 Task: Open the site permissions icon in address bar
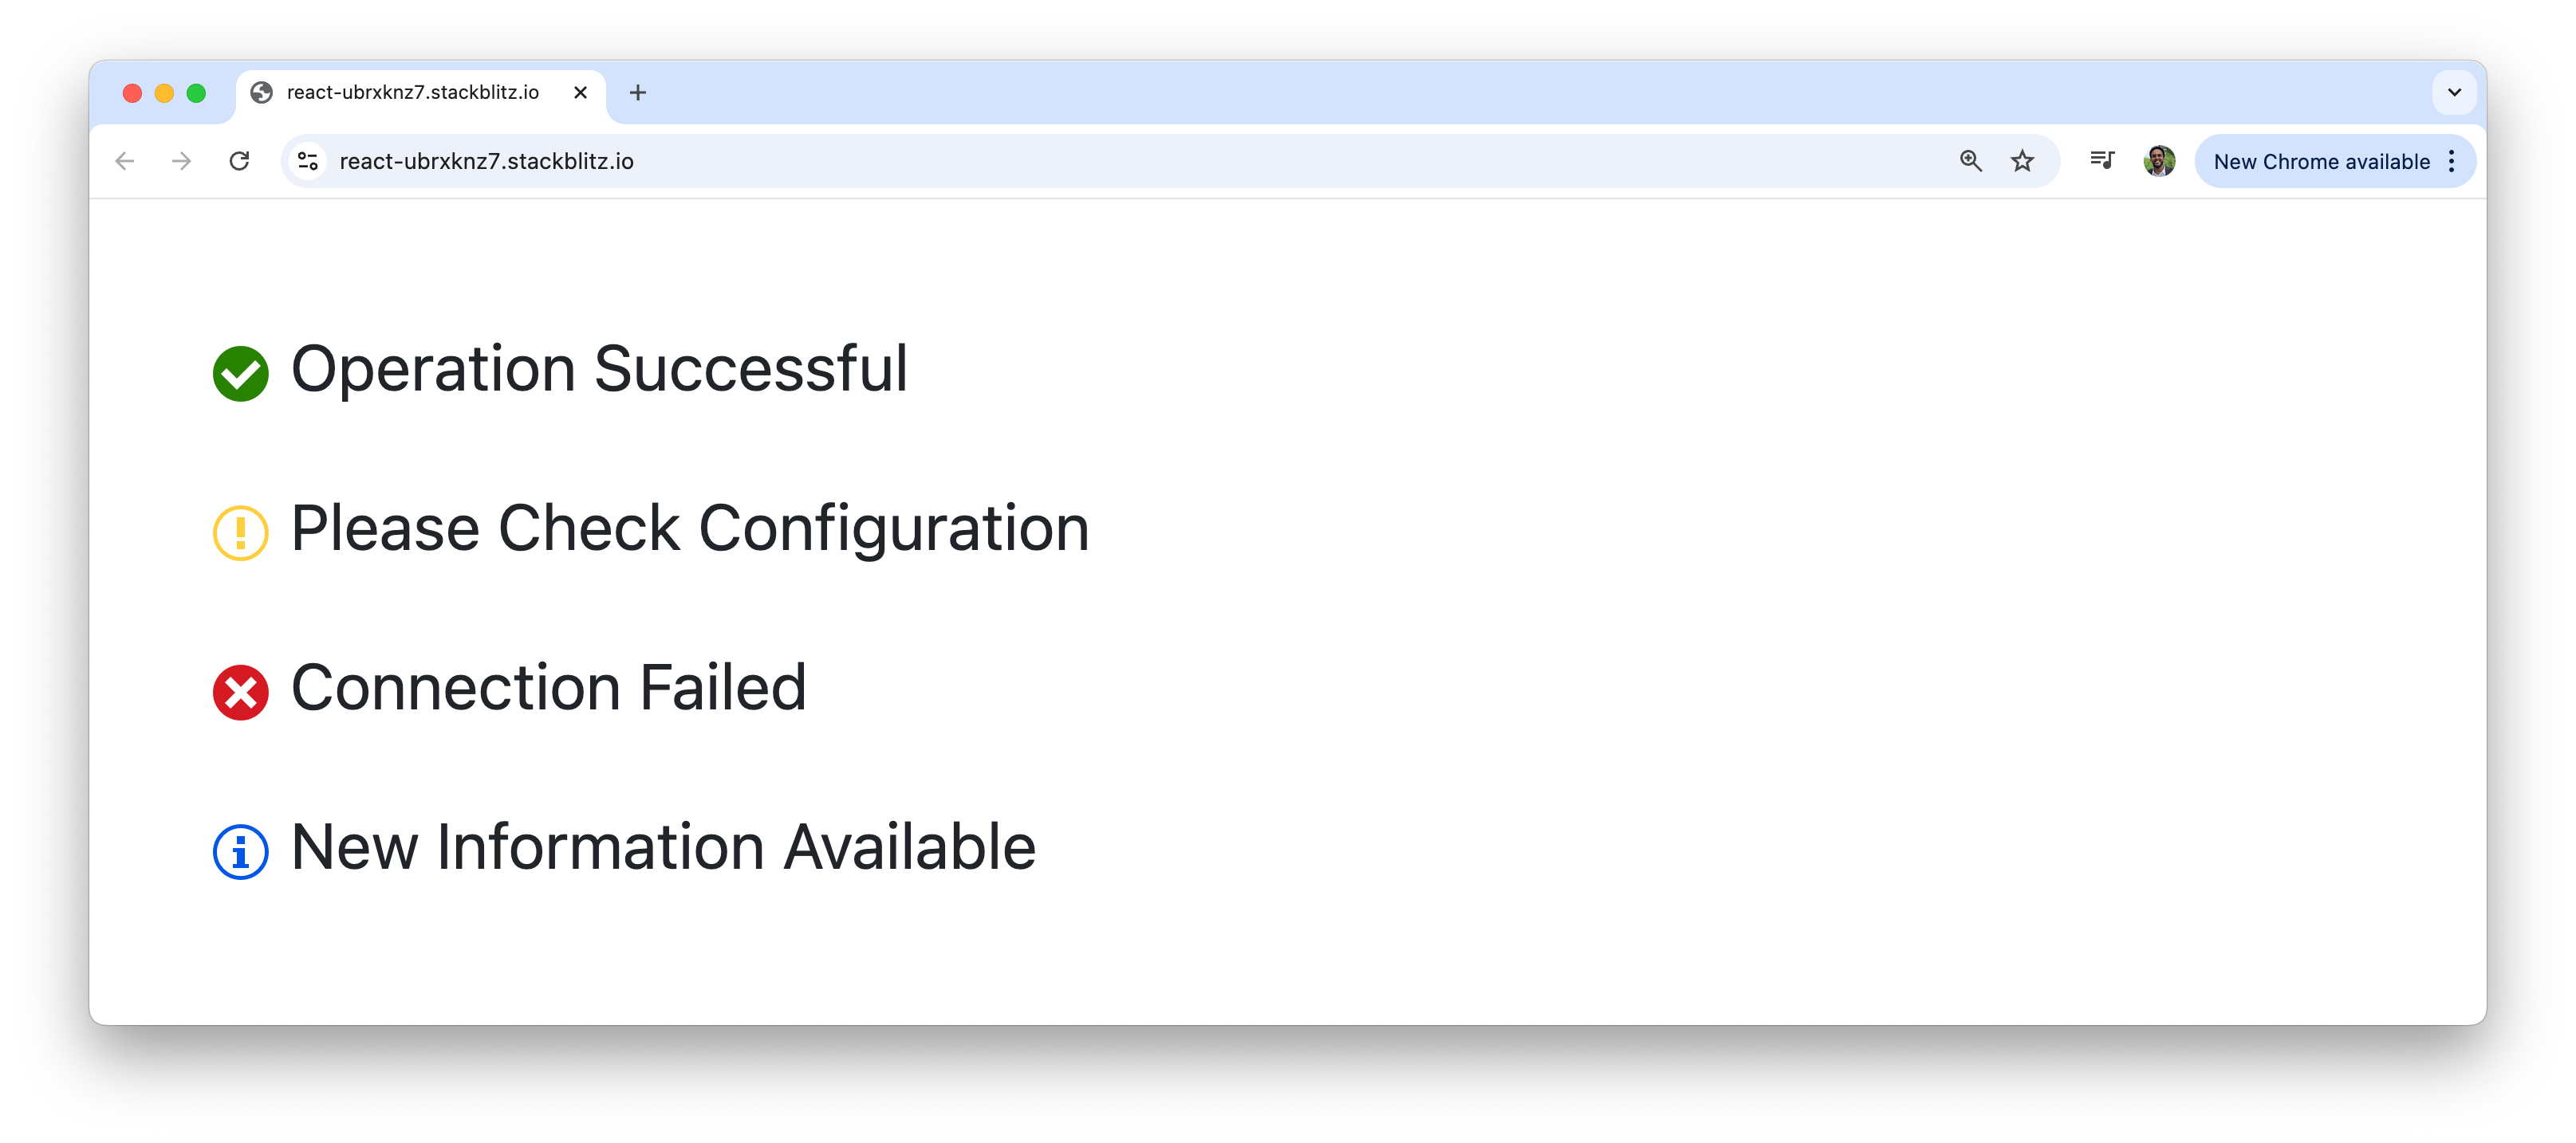tap(307, 160)
